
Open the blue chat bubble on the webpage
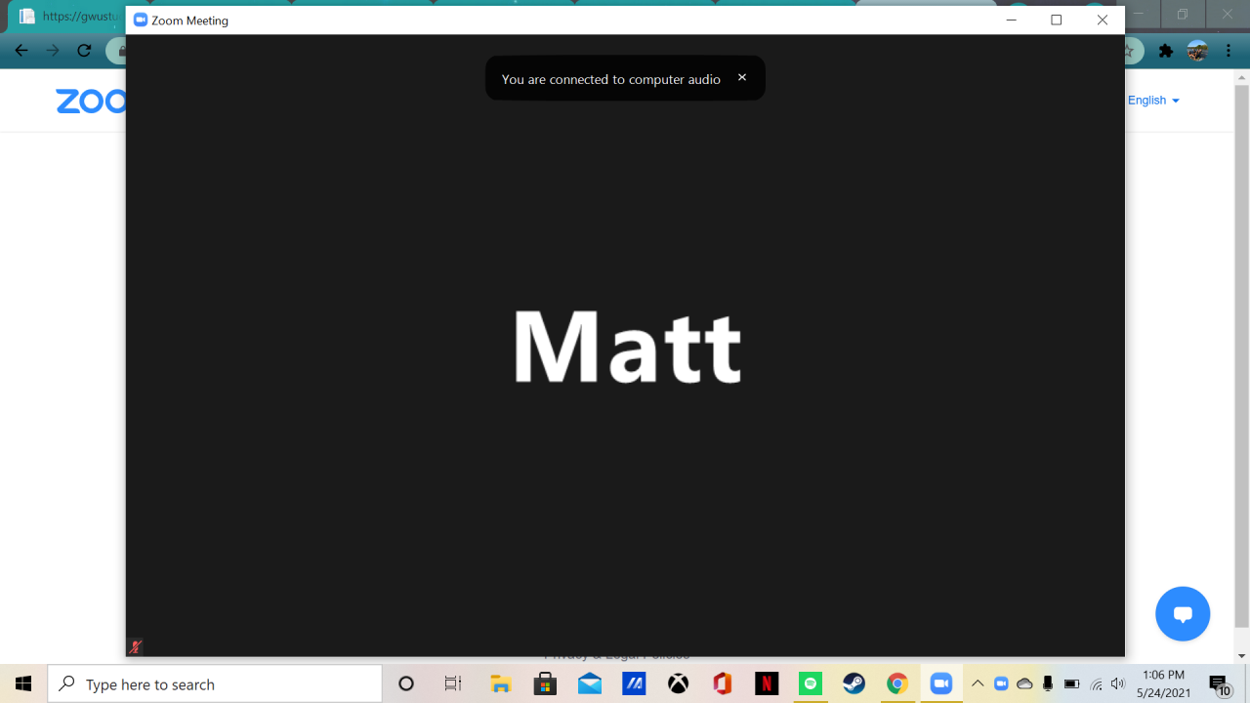(x=1183, y=614)
